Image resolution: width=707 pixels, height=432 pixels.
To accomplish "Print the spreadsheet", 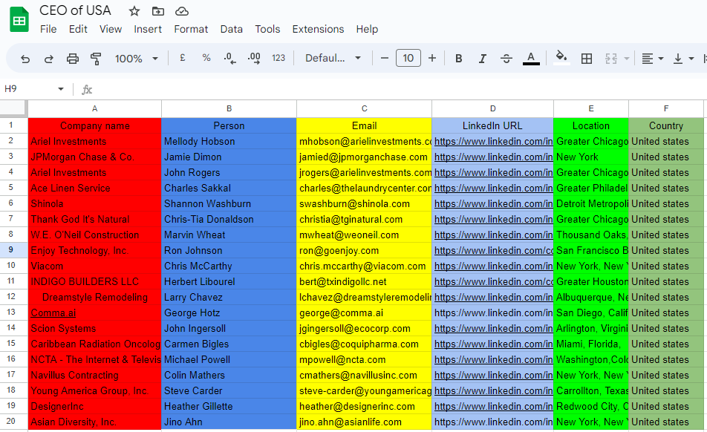I will pos(72,58).
